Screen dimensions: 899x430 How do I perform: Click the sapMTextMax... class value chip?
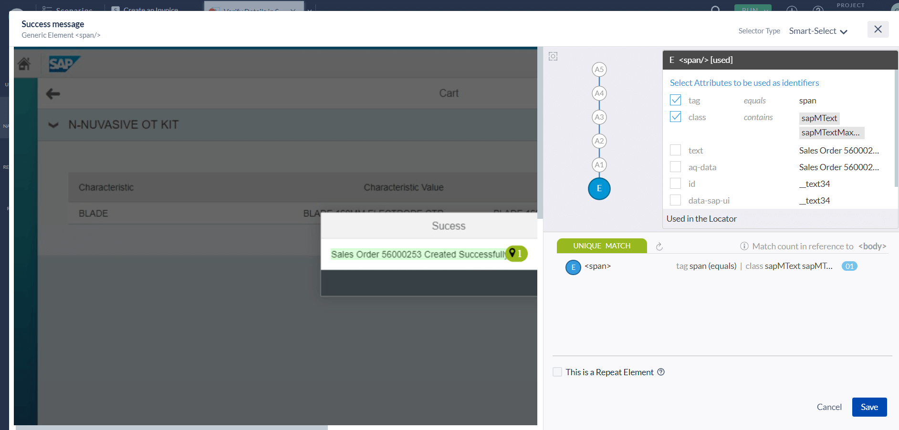[x=832, y=133]
